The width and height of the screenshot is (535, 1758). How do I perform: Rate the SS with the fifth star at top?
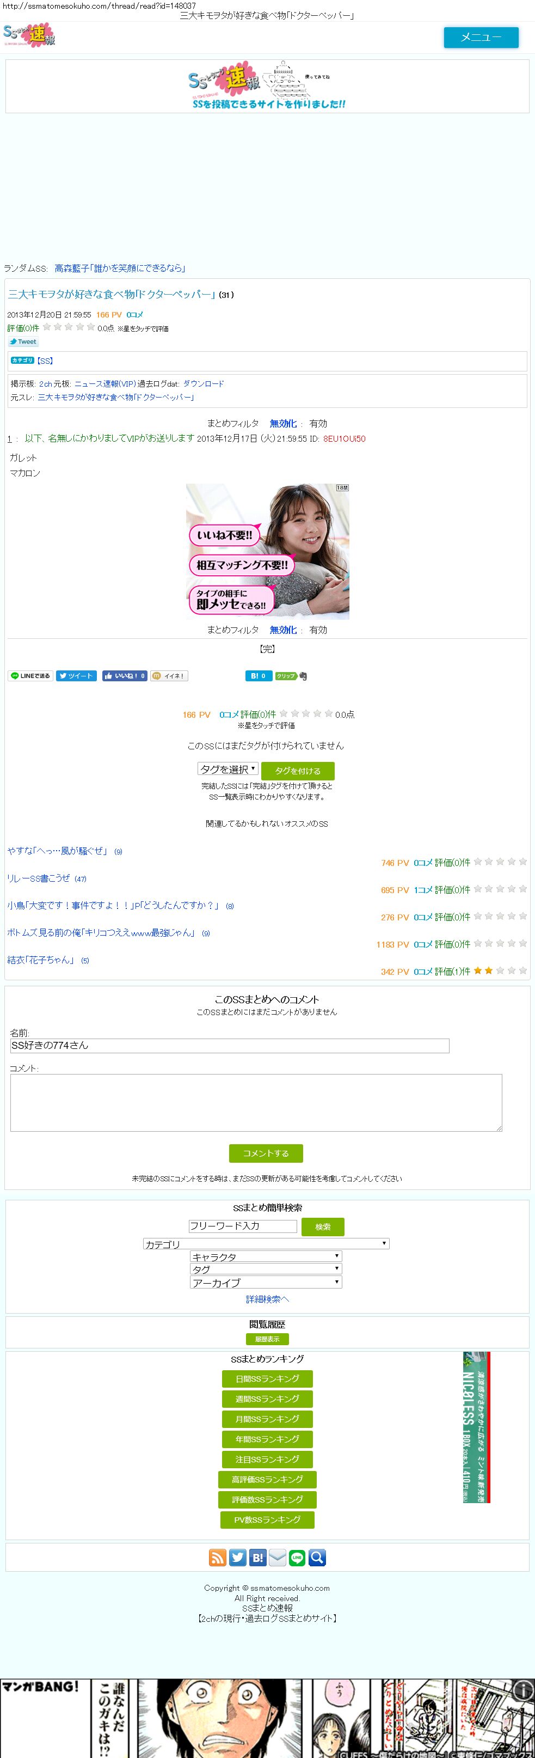(x=91, y=327)
